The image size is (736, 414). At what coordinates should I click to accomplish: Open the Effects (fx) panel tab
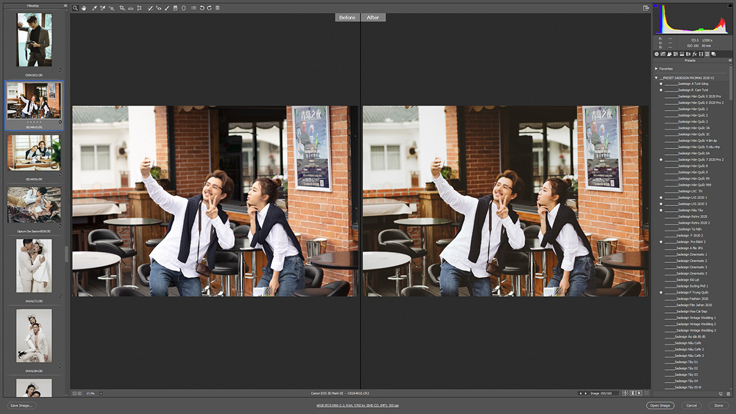tap(694, 54)
